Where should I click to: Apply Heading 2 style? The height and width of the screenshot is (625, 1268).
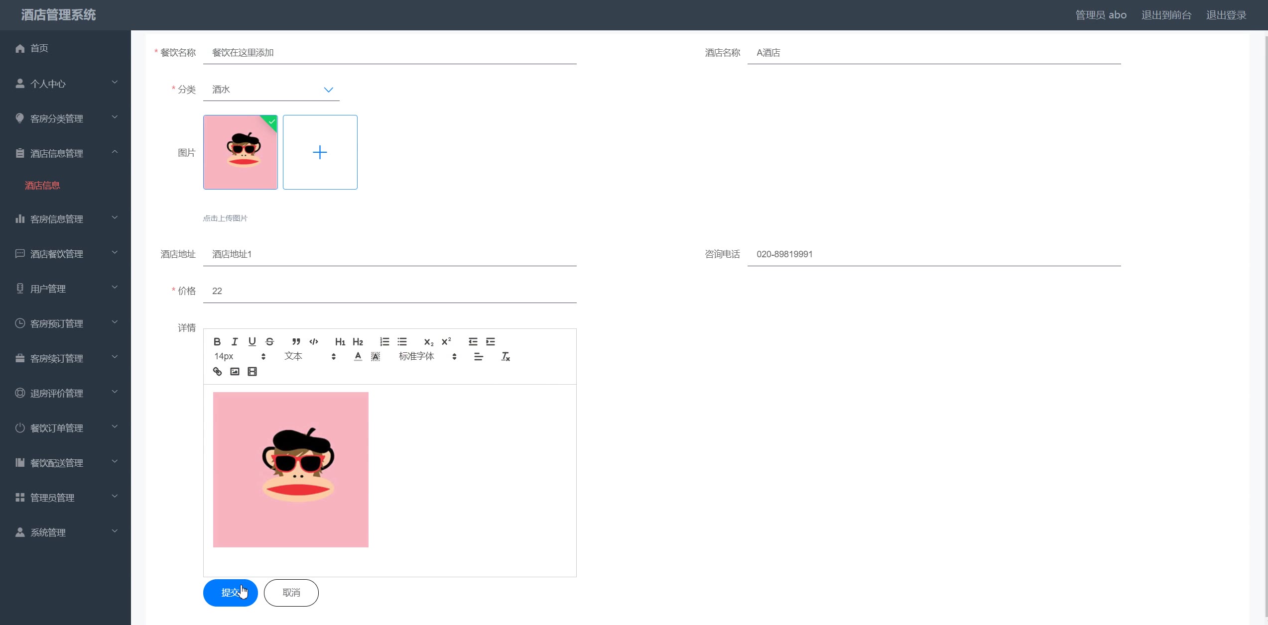(358, 341)
